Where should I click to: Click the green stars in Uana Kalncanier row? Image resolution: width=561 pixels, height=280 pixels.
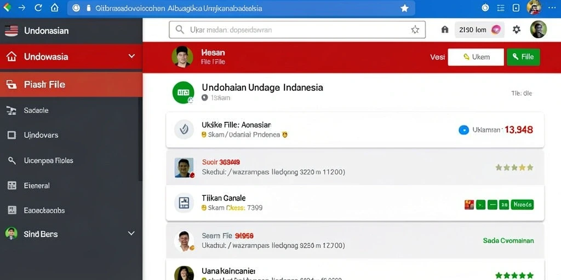click(514, 276)
